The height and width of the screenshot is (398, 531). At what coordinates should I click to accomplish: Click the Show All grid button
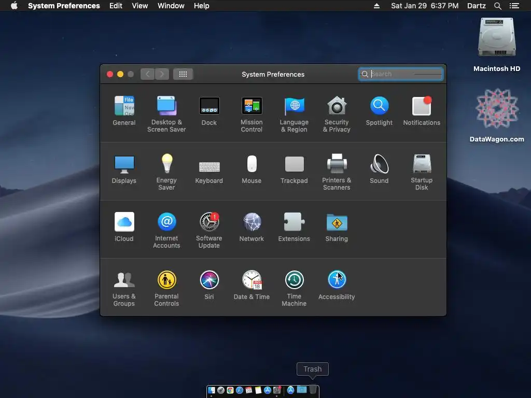pyautogui.click(x=183, y=74)
